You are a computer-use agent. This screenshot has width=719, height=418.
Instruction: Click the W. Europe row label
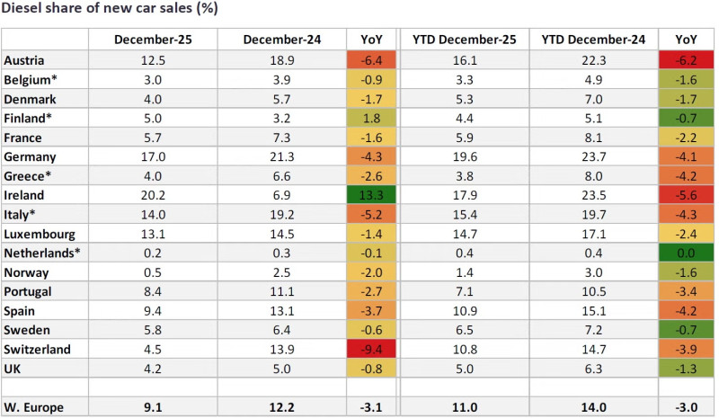pyautogui.click(x=33, y=407)
